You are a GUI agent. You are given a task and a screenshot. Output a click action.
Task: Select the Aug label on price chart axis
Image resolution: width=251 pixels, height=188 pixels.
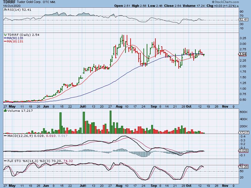pos(119,106)
